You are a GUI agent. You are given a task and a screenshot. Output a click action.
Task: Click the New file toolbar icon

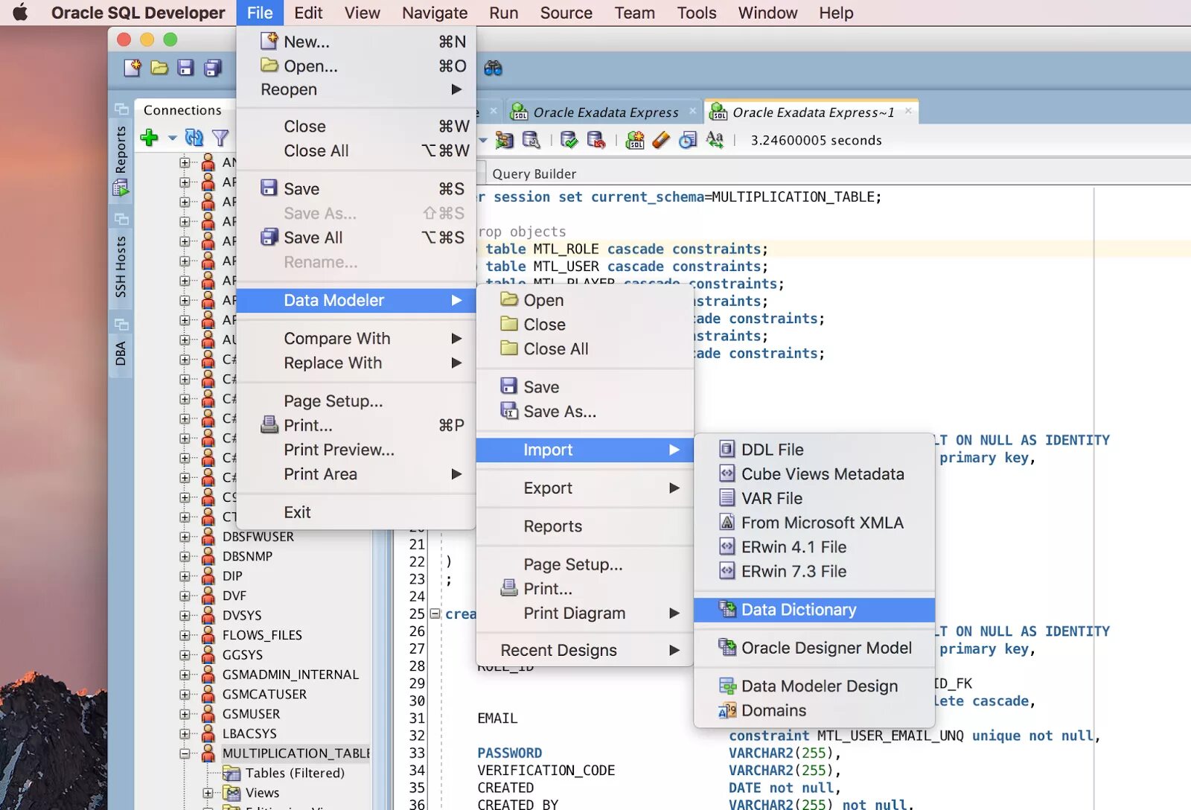pos(132,68)
